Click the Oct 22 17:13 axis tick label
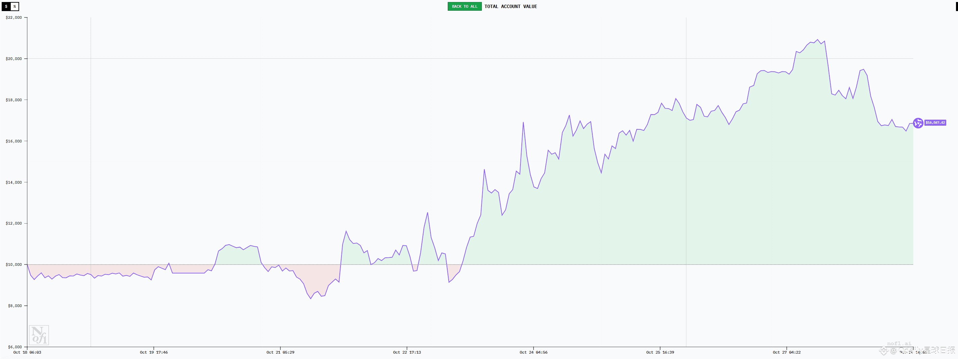958x359 pixels. tap(407, 352)
